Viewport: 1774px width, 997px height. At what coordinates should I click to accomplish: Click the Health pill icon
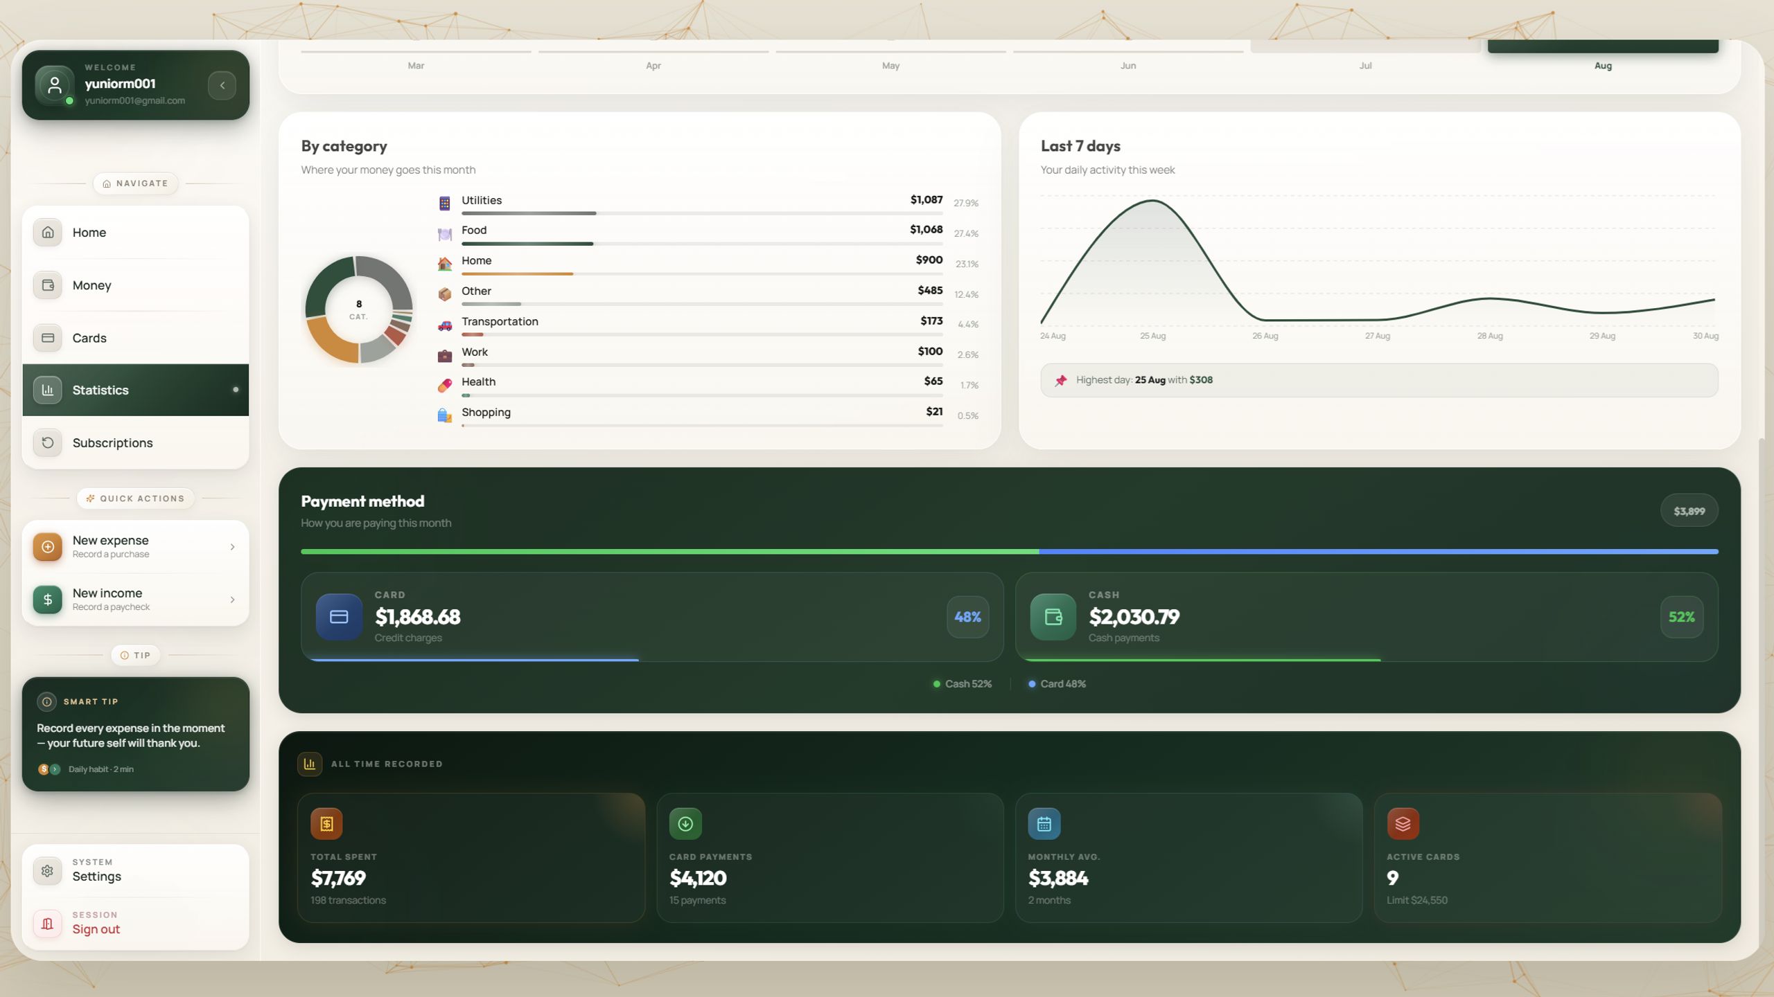coord(445,385)
